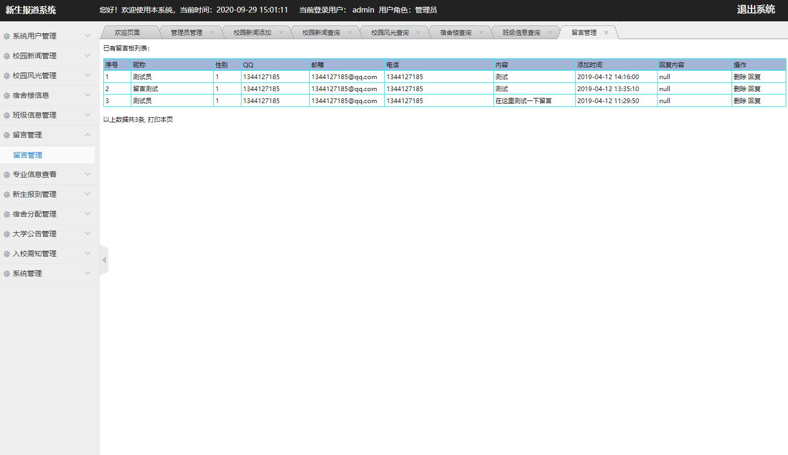788x455 pixels.
Task: Click 删除 on the first message row
Action: pyautogui.click(x=741, y=77)
